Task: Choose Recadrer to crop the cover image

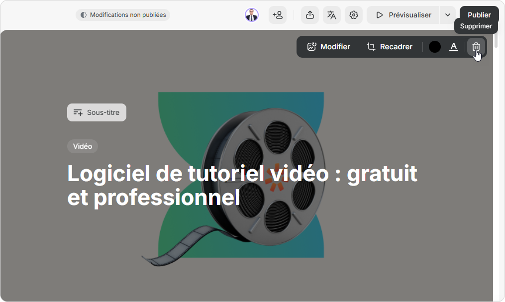Action: click(x=390, y=47)
